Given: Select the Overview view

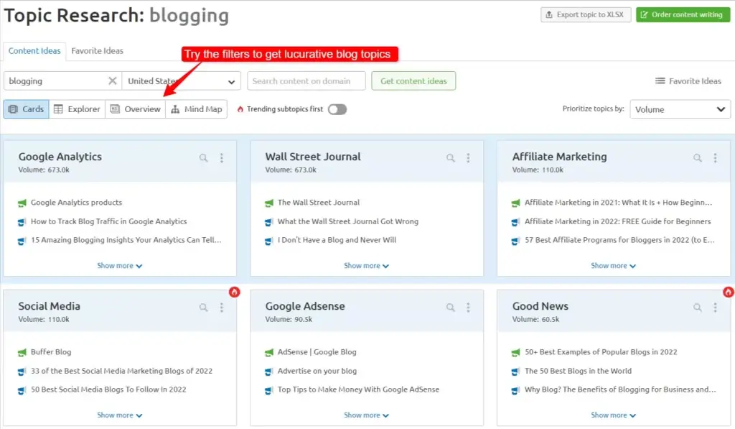Looking at the screenshot, I should pos(136,109).
